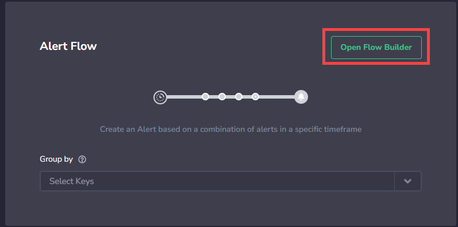
Task: Click the Create an Alert description text
Action: pyautogui.click(x=231, y=129)
